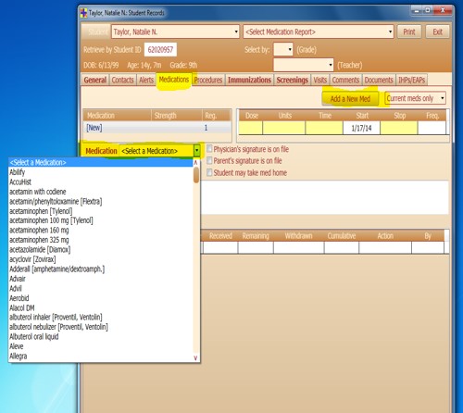Check Student may take med home

(209, 172)
